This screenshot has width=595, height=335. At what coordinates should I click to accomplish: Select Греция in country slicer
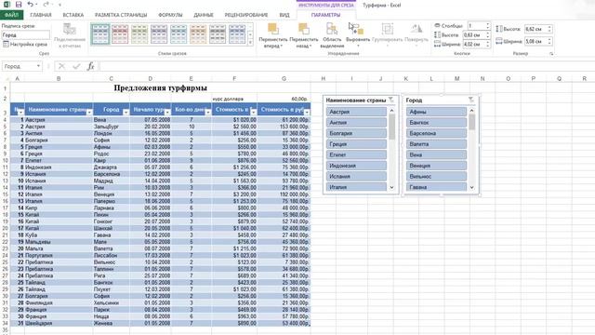(356, 144)
